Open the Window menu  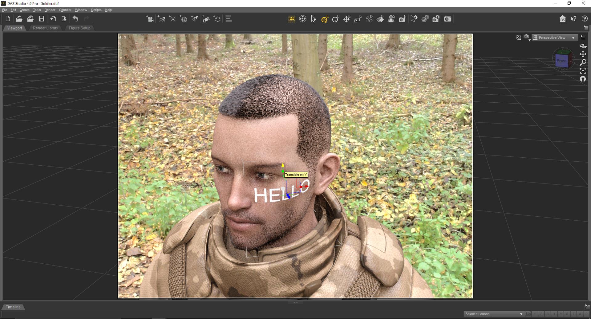pos(81,10)
